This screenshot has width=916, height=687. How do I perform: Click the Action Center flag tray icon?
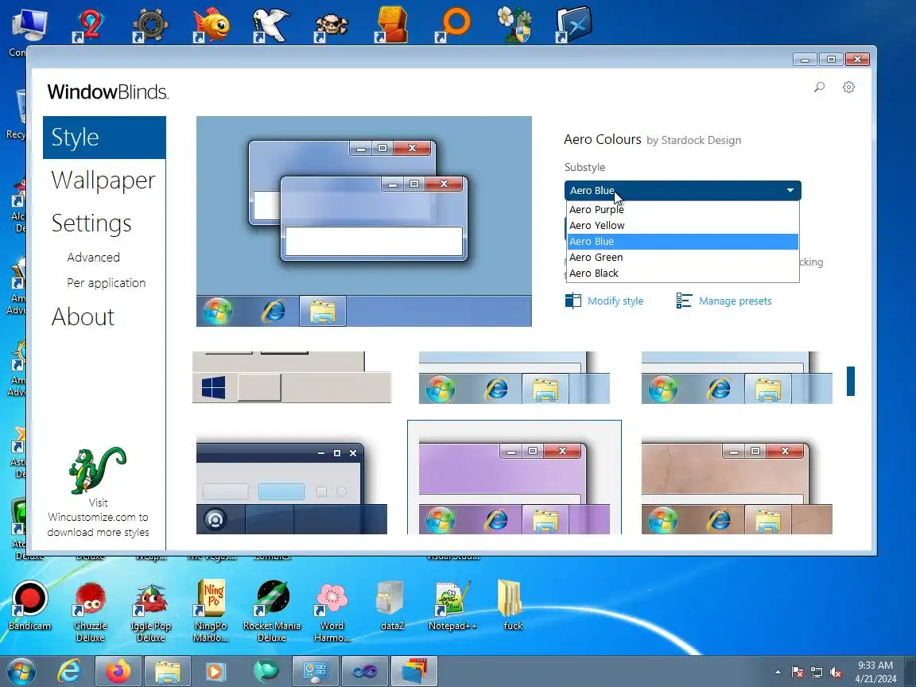[x=797, y=673]
